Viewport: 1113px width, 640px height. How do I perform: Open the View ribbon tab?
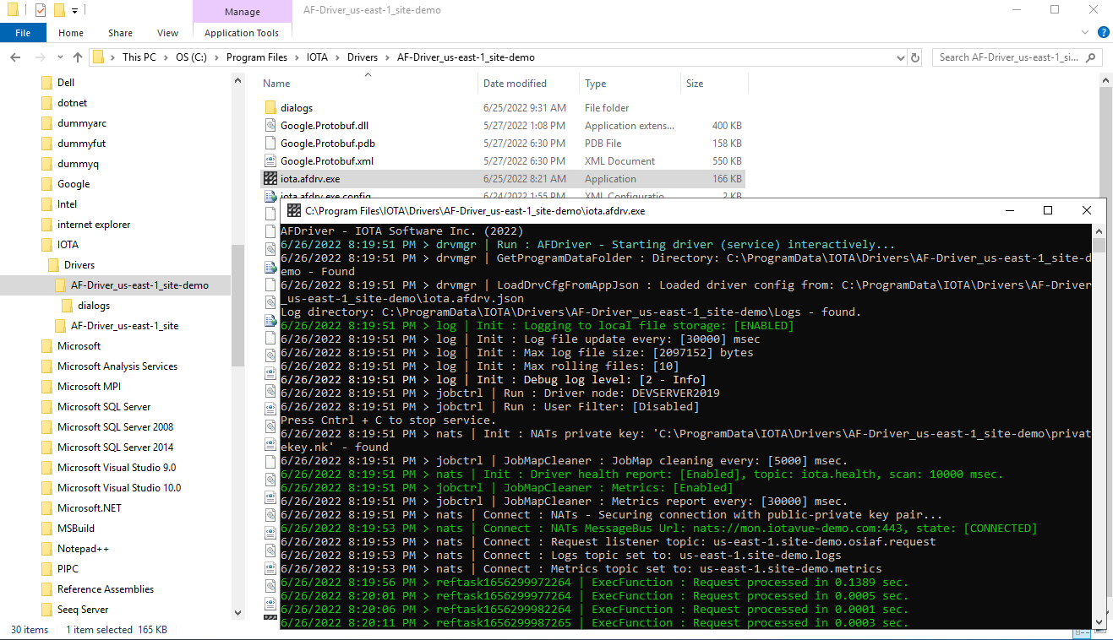168,33
